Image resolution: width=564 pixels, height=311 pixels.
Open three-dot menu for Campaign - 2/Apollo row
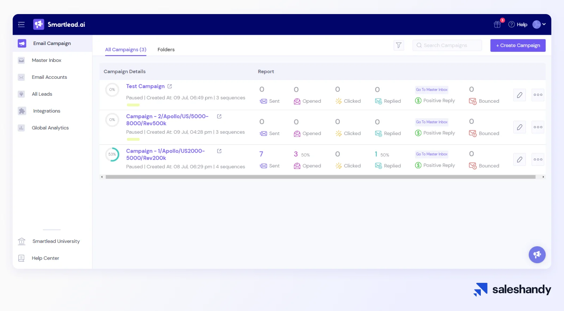point(538,127)
